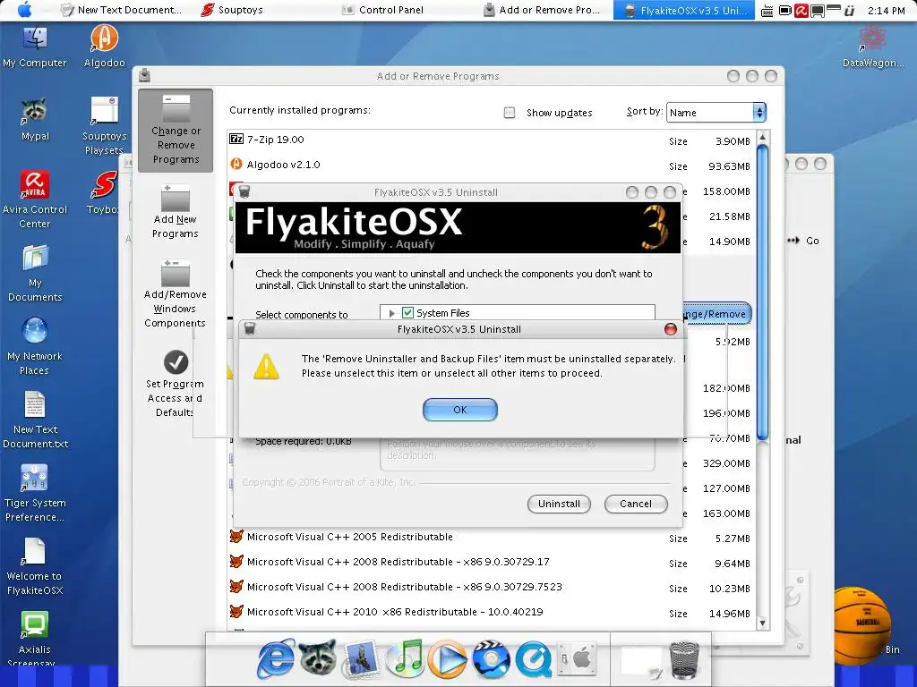
Task: Open My Computer desktop icon
Action: (x=35, y=47)
